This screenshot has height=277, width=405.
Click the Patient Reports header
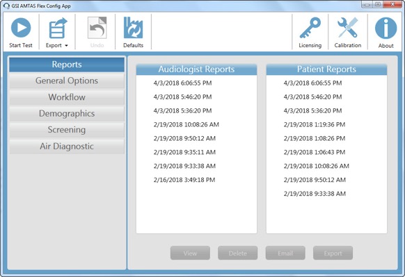pos(326,69)
